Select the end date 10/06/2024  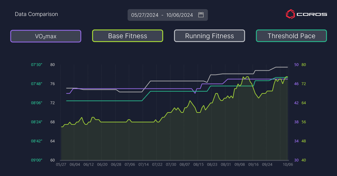[180, 15]
